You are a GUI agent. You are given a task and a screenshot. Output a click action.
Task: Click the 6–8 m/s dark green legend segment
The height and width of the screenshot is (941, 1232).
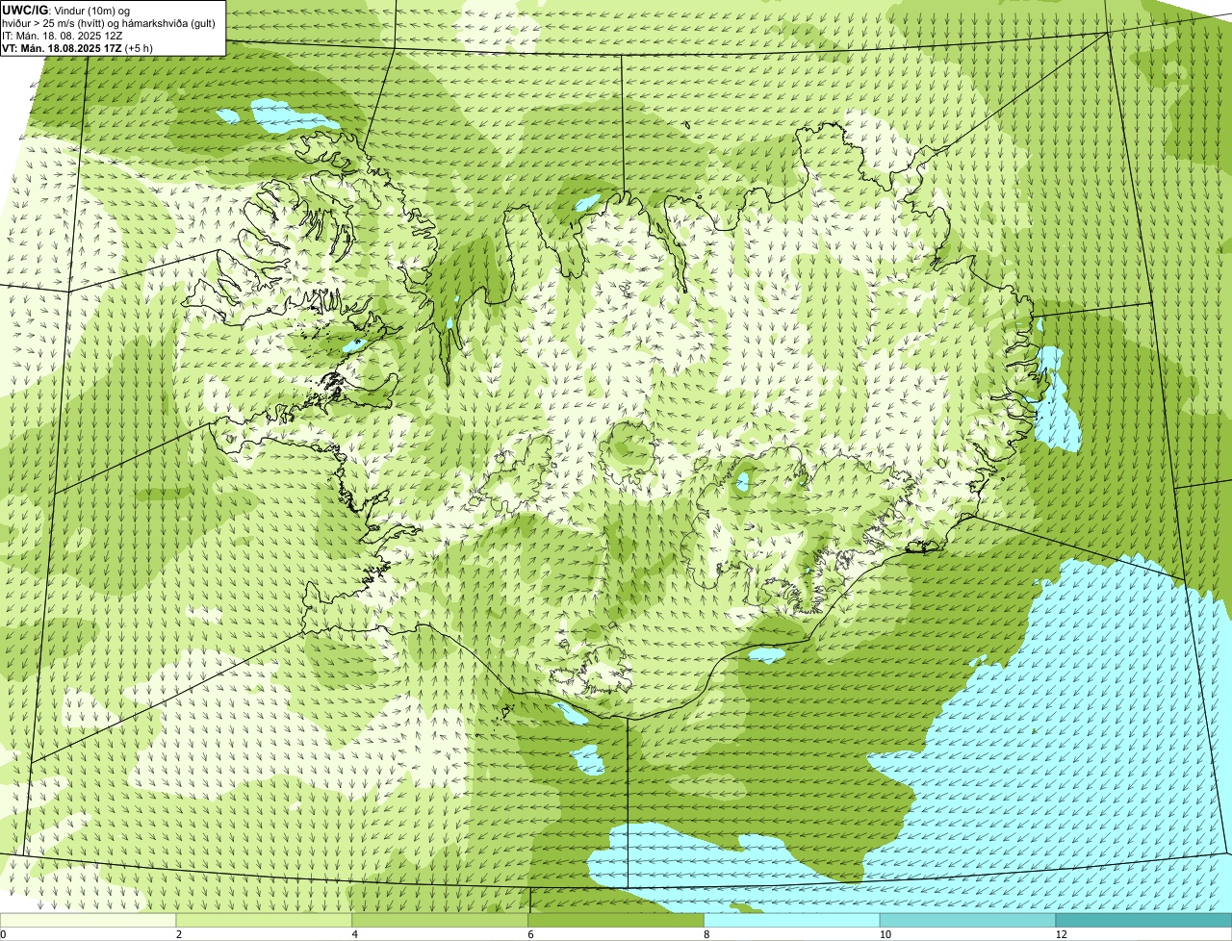[x=617, y=921]
